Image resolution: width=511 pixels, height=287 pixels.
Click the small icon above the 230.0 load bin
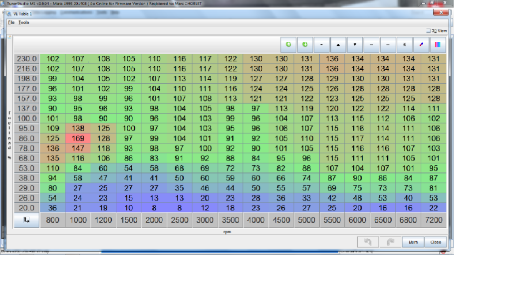(x=9, y=37)
